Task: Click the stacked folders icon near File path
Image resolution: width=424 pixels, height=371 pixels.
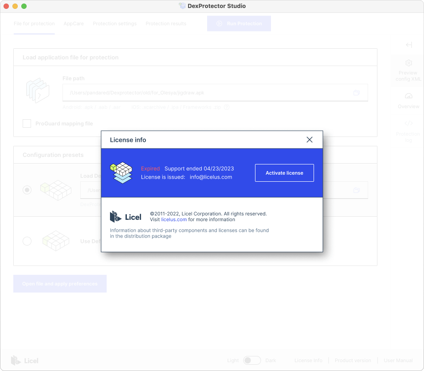Action: pos(38,90)
